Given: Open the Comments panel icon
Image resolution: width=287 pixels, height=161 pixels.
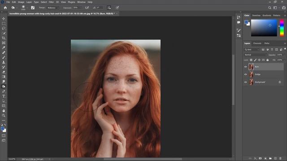Looking at the screenshot, I should click(x=239, y=22).
